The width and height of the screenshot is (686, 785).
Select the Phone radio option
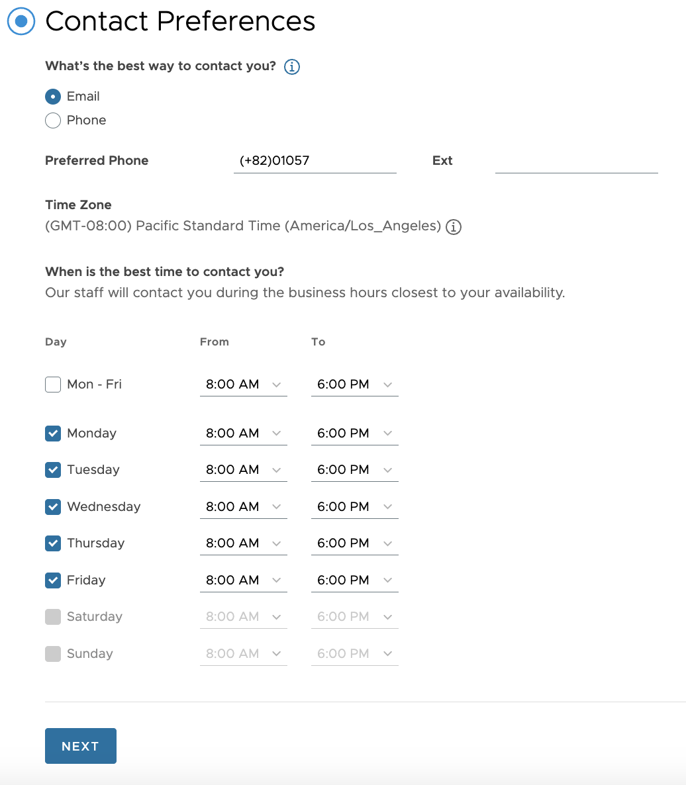53,120
